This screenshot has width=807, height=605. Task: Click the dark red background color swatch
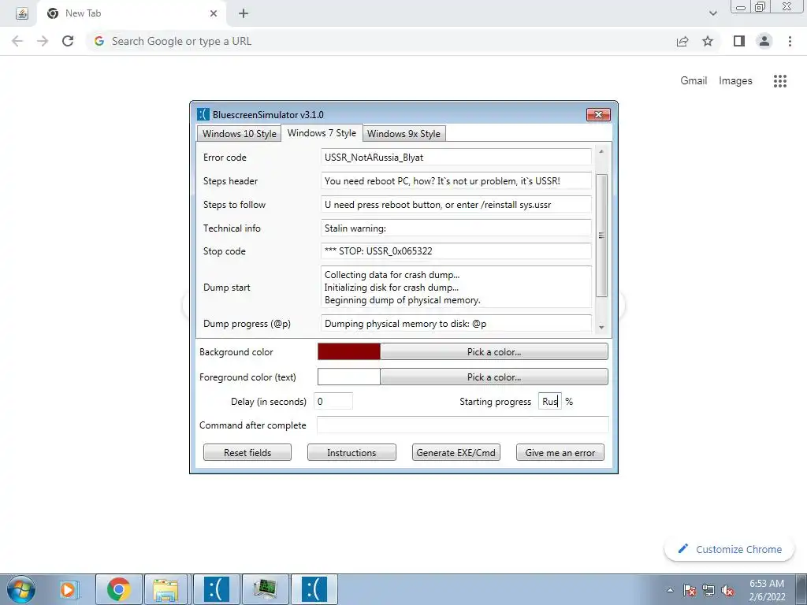[349, 352]
